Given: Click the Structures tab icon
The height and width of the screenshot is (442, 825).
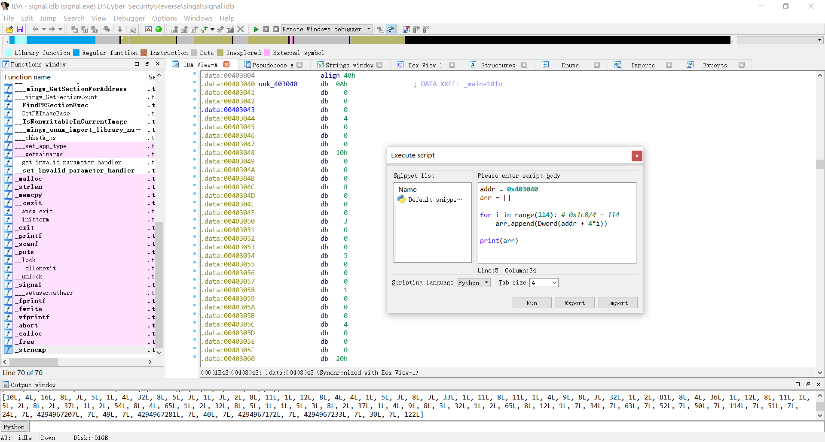Looking at the screenshot, I should tap(473, 65).
